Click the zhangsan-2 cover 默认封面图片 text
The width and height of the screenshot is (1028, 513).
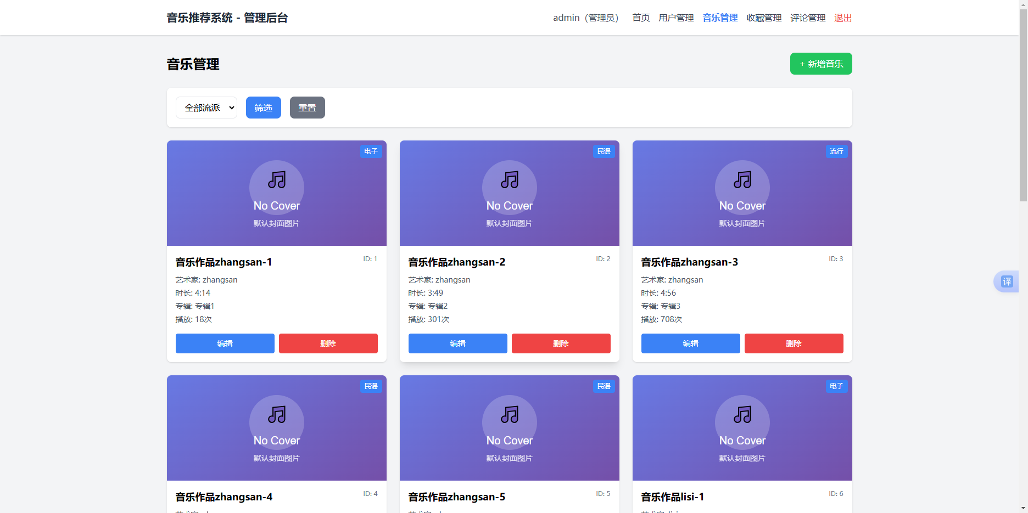click(510, 223)
